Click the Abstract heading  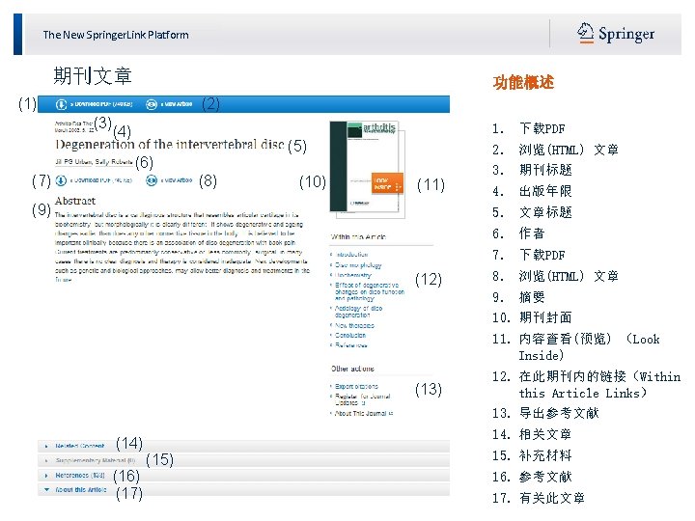[75, 201]
